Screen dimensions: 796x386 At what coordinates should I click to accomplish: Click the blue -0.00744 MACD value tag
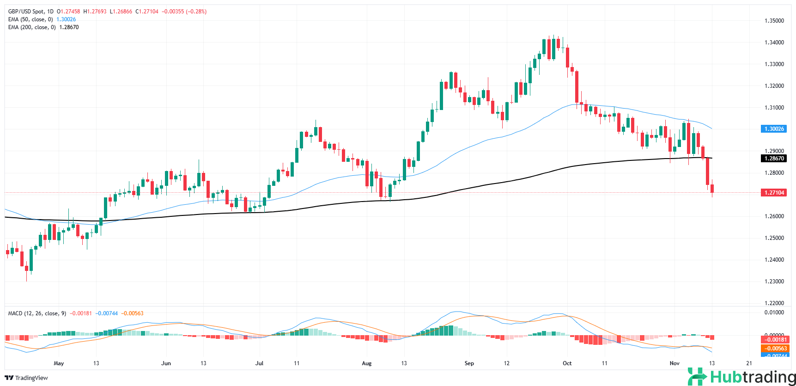coord(773,355)
